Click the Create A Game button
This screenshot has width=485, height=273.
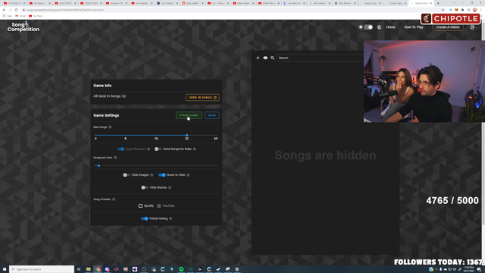[x=448, y=27]
